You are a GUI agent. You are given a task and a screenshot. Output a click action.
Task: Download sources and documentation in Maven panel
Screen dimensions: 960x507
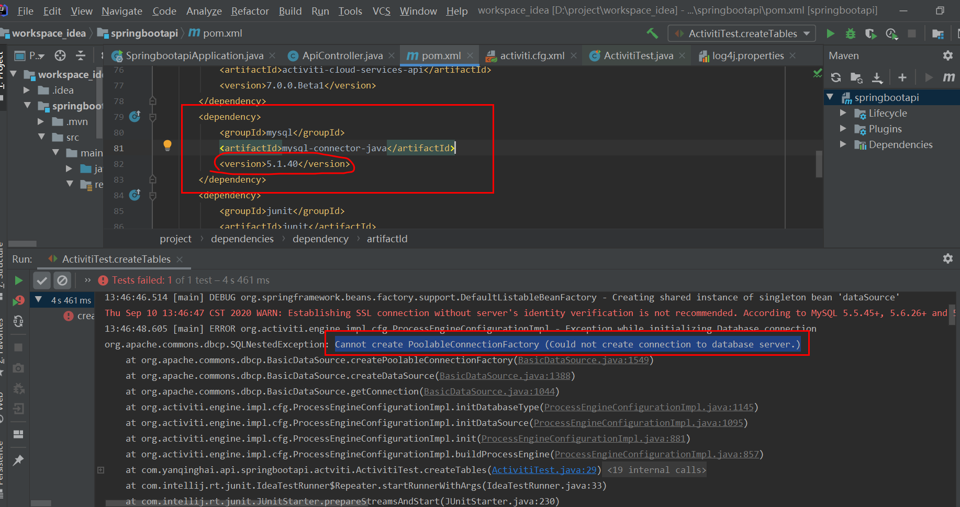coord(877,77)
